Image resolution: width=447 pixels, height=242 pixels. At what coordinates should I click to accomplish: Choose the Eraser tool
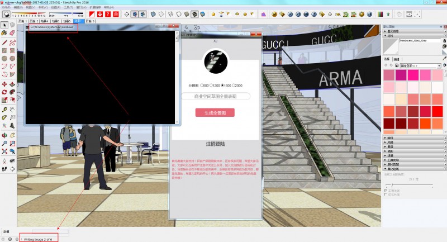(12, 33)
